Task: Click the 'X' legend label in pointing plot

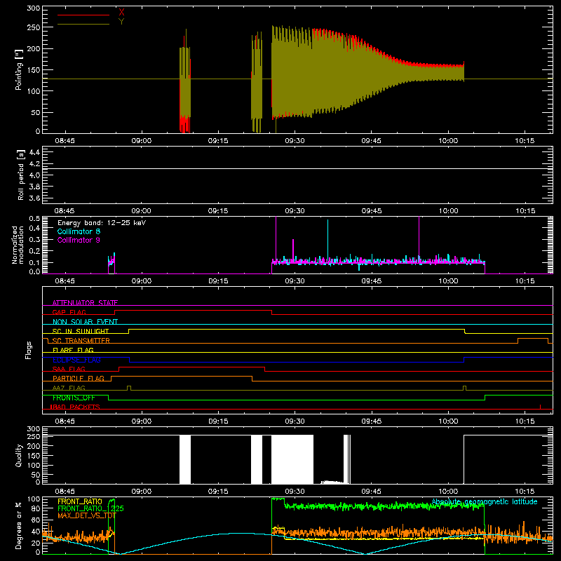Action: click(x=121, y=12)
